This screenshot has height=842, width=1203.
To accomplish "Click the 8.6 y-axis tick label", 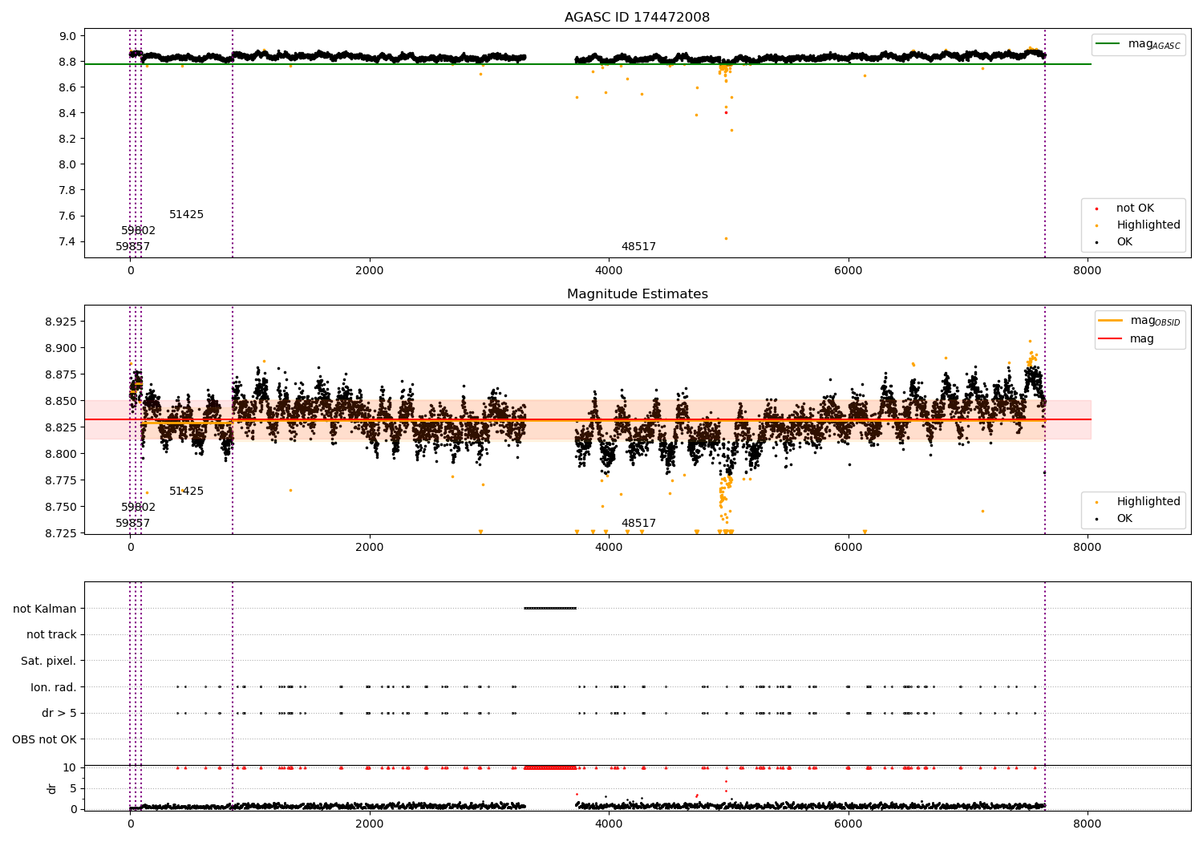I will pos(69,87).
